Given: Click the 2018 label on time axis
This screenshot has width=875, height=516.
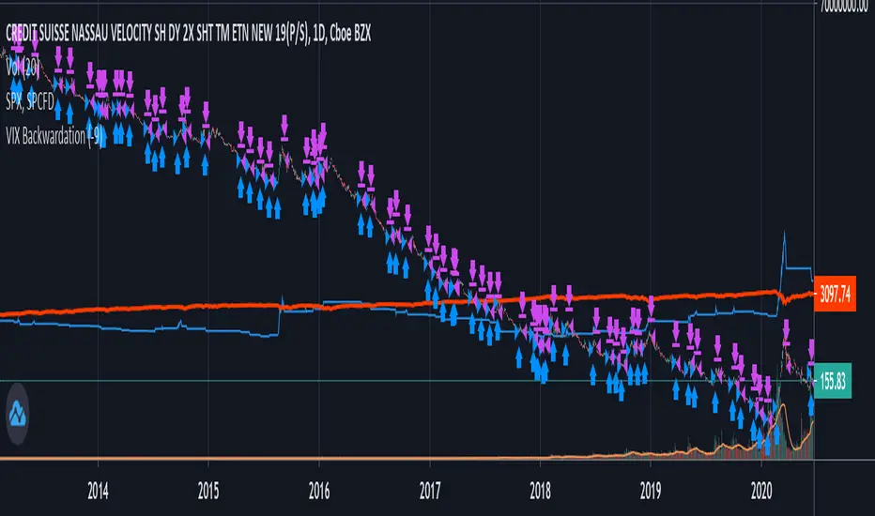Looking at the screenshot, I should coord(540,491).
